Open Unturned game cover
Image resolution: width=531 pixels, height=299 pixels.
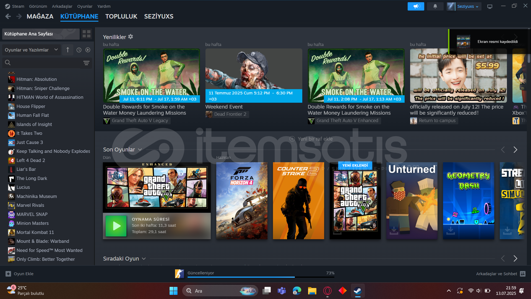pyautogui.click(x=412, y=201)
